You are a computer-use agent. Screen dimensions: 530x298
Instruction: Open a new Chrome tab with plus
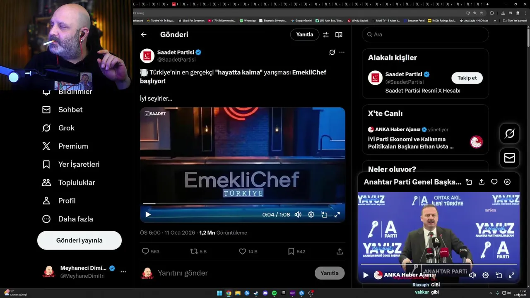tap(487, 4)
